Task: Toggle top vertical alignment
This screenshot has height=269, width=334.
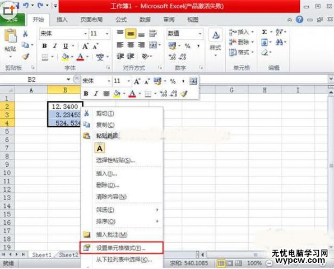Action: (120, 33)
